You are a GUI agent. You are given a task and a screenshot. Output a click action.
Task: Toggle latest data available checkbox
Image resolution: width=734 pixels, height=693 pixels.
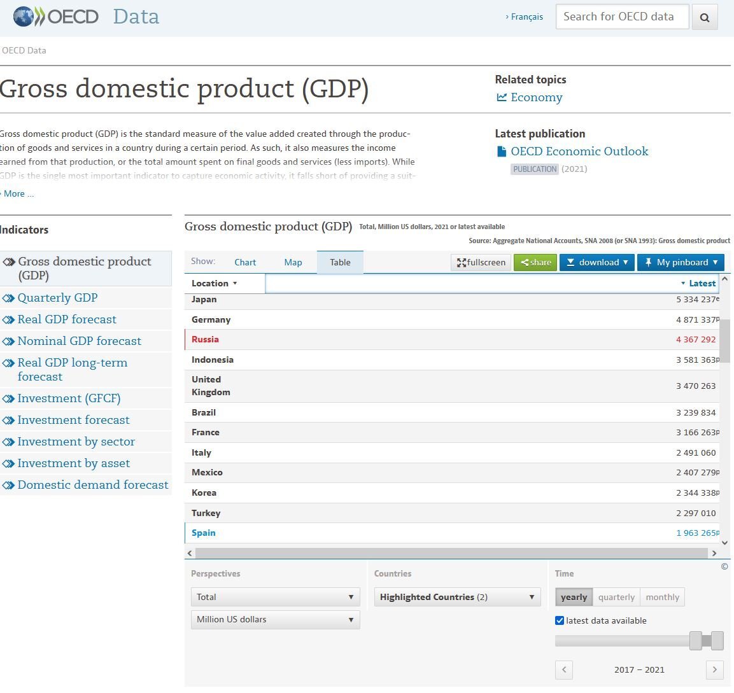560,620
